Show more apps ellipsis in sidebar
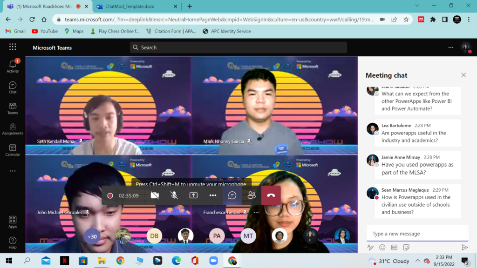This screenshot has height=268, width=477. [13, 171]
